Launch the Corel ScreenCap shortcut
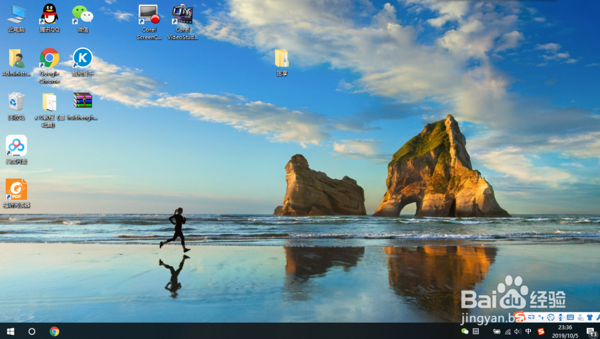Screen dimensions: 600x339 pyautogui.click(x=149, y=22)
